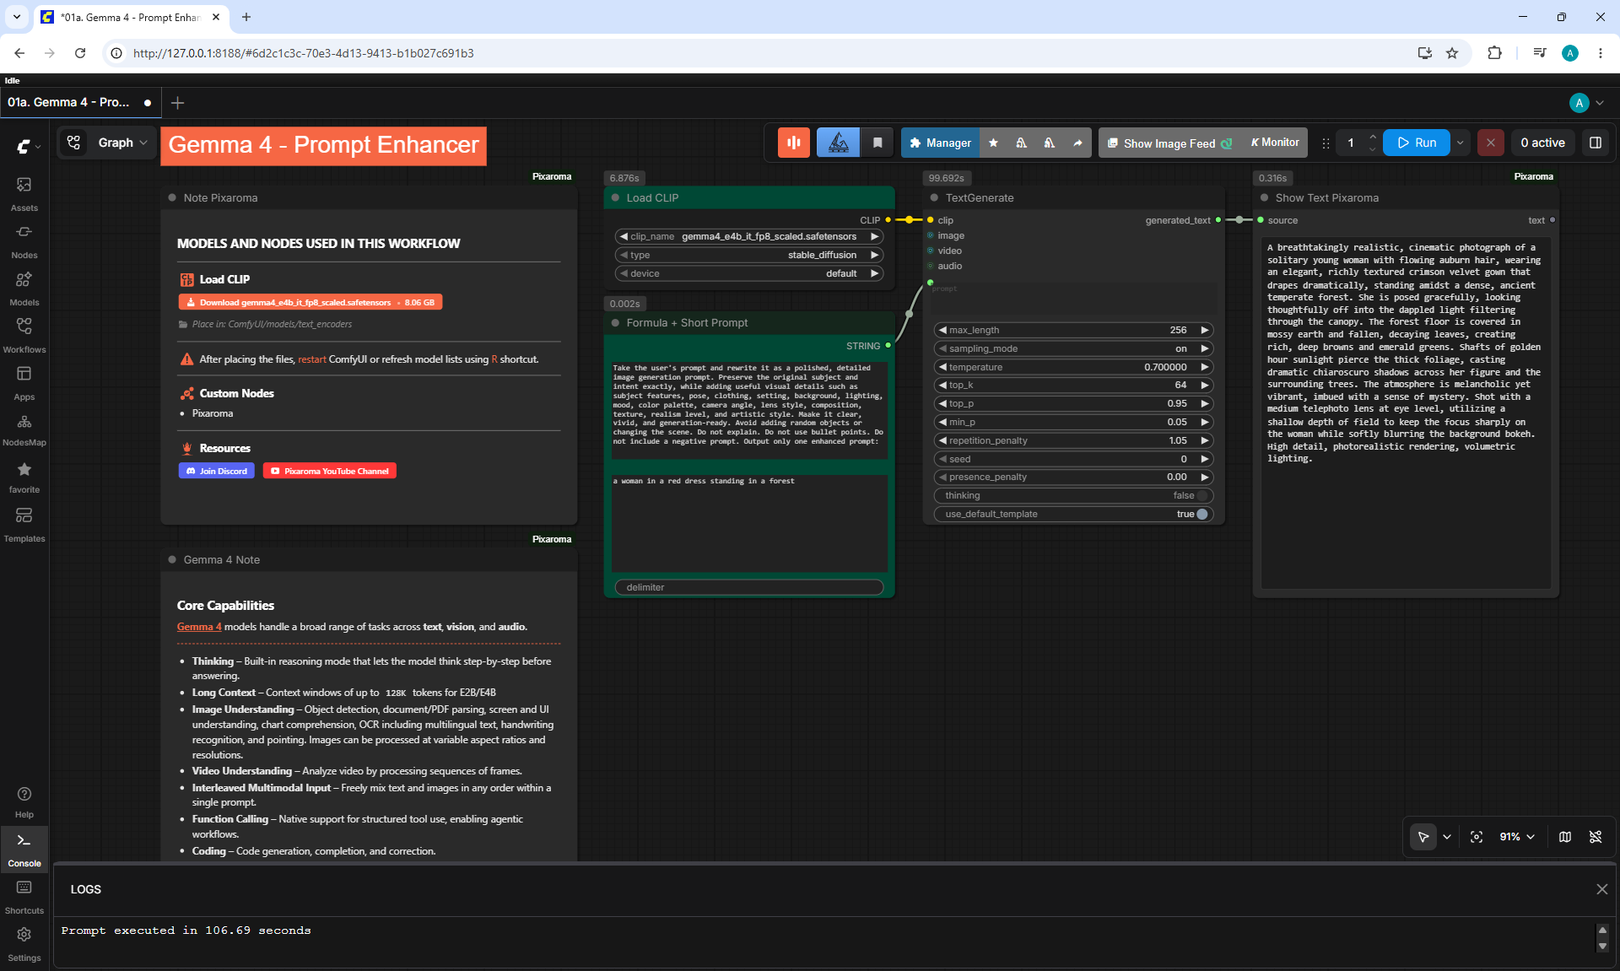The height and width of the screenshot is (971, 1620).
Task: Toggle use_default_template in TextGenerate
Action: coord(1202,514)
